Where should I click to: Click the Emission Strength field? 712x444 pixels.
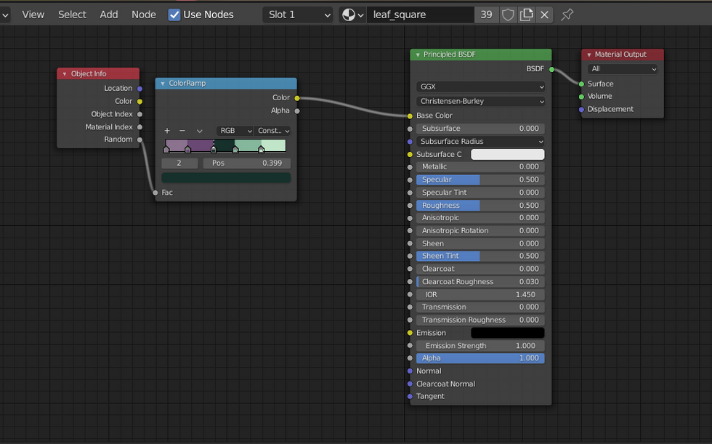pos(480,346)
